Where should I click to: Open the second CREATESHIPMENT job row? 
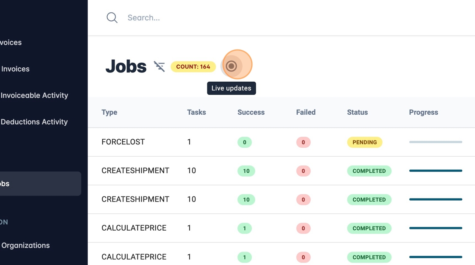tap(135, 199)
